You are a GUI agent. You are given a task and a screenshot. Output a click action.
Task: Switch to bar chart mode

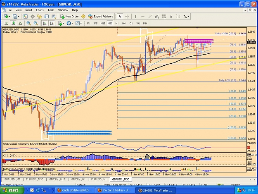click(x=6, y=24)
